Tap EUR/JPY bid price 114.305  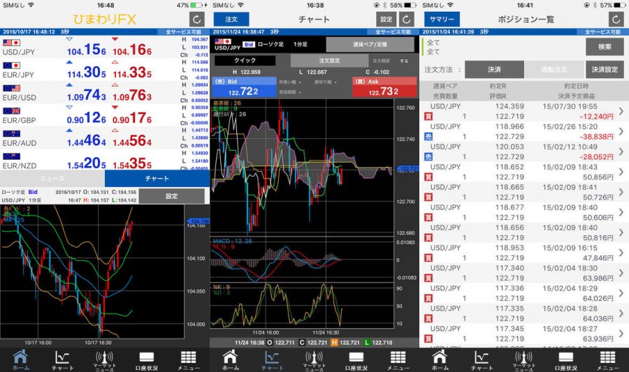(x=87, y=73)
